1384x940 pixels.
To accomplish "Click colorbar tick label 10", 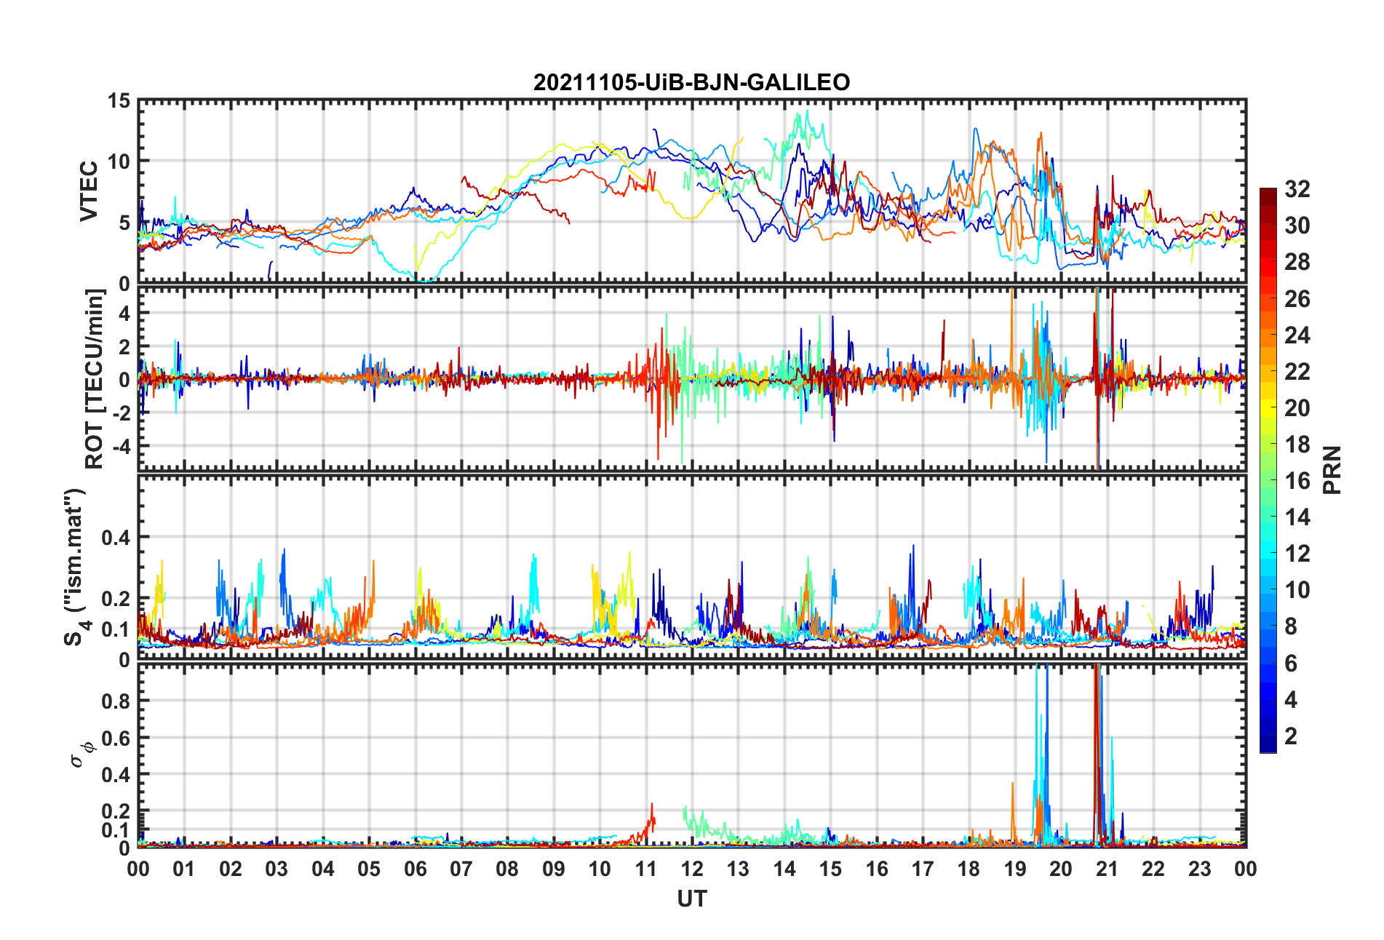I will coord(1297,590).
